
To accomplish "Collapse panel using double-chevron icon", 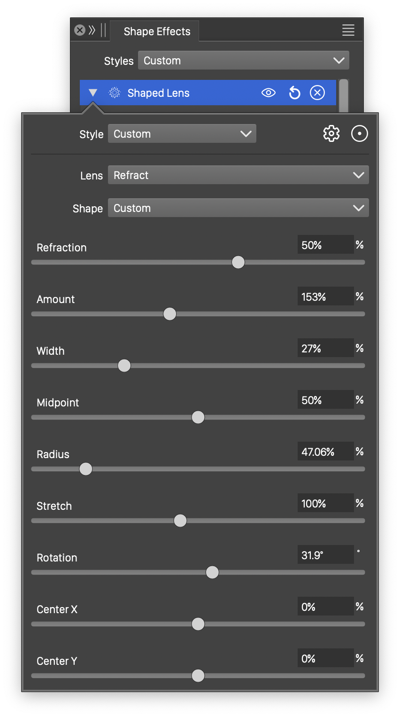I will (92, 31).
